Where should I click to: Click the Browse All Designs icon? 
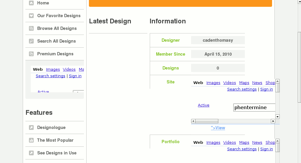(31, 28)
